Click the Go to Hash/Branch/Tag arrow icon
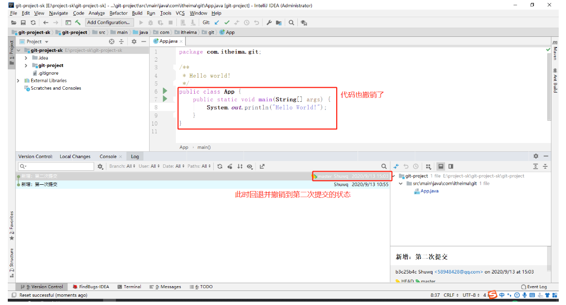 (x=262, y=166)
